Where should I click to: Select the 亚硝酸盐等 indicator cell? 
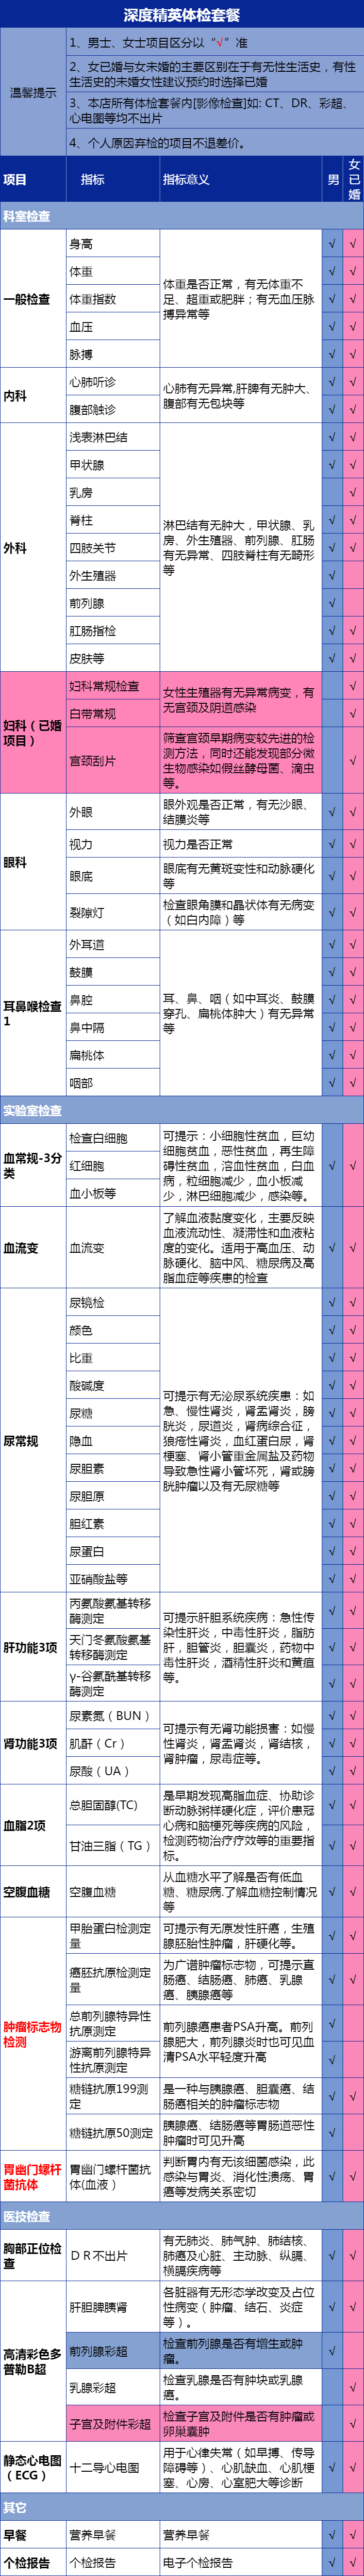113,1579
